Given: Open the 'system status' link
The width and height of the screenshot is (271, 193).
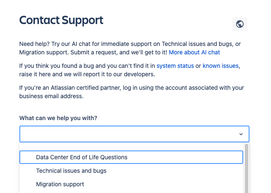Looking at the screenshot, I should click(x=175, y=66).
